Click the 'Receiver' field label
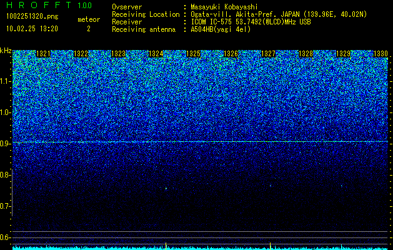The image size is (393, 250). [127, 22]
